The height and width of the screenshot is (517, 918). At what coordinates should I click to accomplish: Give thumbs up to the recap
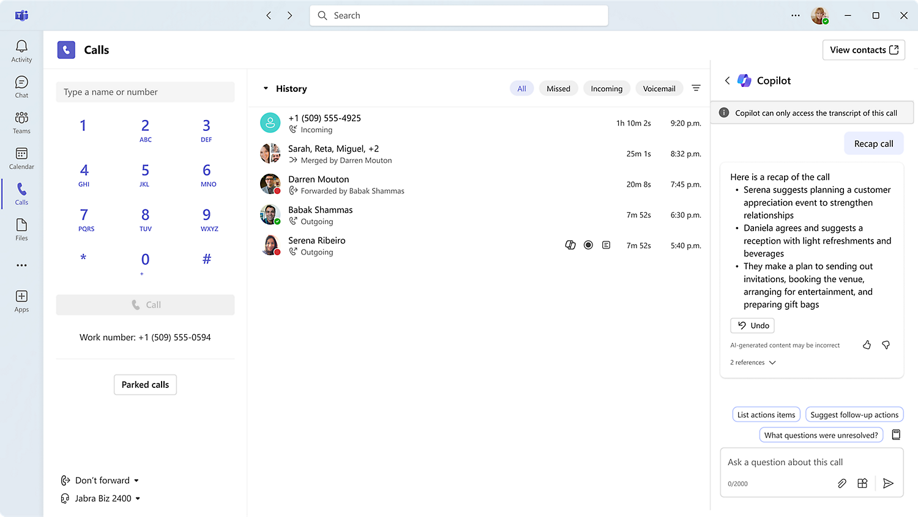867,345
